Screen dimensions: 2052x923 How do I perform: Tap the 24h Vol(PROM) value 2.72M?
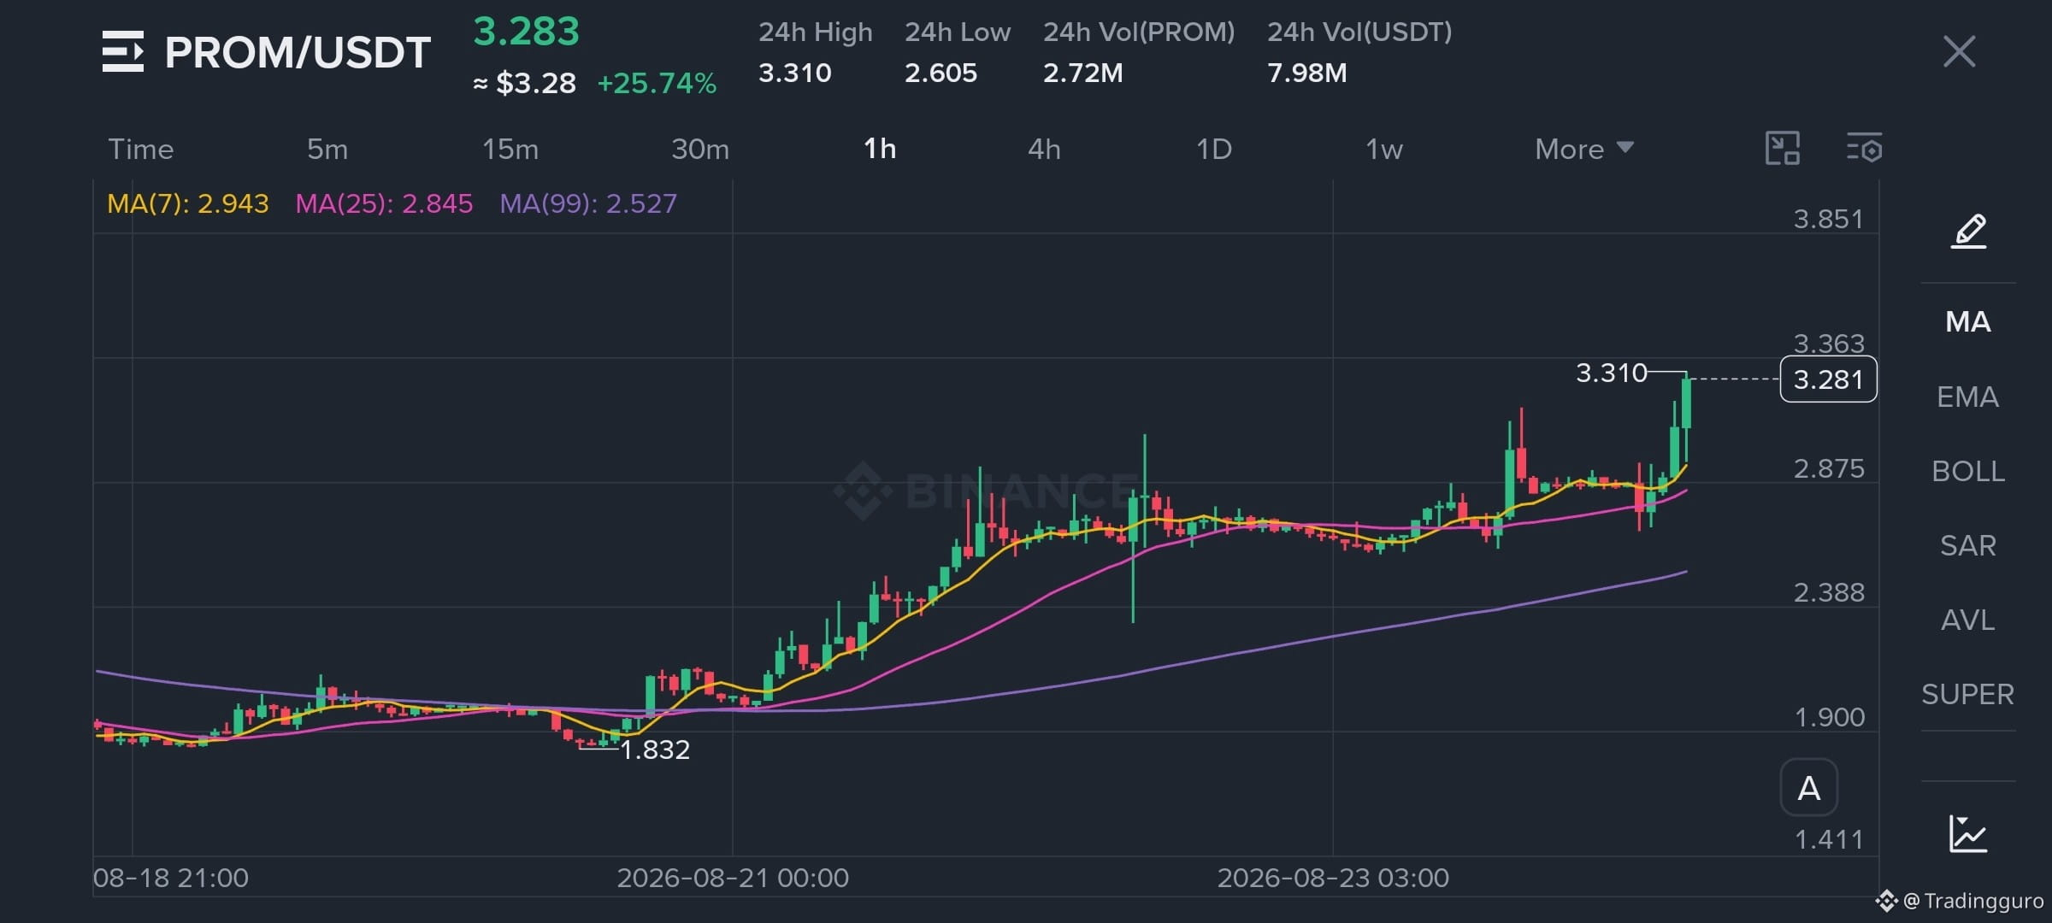pyautogui.click(x=1083, y=73)
